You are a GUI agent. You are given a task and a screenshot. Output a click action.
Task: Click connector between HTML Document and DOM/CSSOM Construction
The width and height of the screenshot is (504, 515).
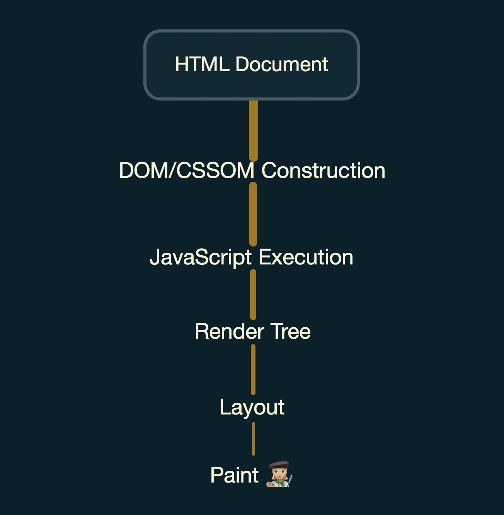pyautogui.click(x=254, y=130)
